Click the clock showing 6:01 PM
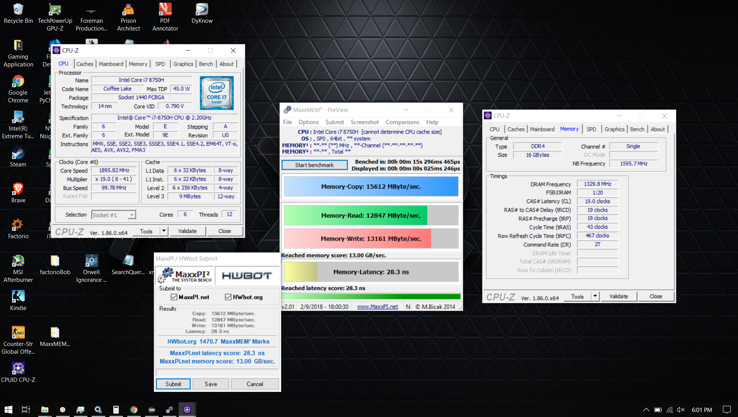The width and height of the screenshot is (738, 417). click(x=702, y=410)
